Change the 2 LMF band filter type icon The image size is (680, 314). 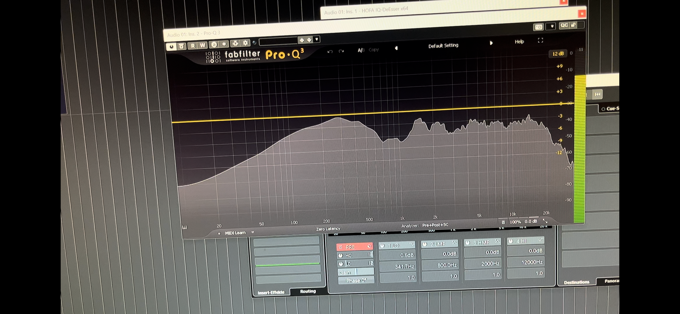(x=454, y=243)
